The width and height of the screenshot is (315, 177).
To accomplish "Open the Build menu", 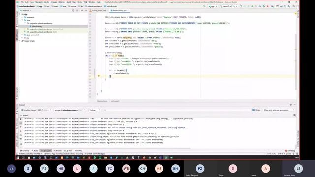I will click(x=69, y=2).
